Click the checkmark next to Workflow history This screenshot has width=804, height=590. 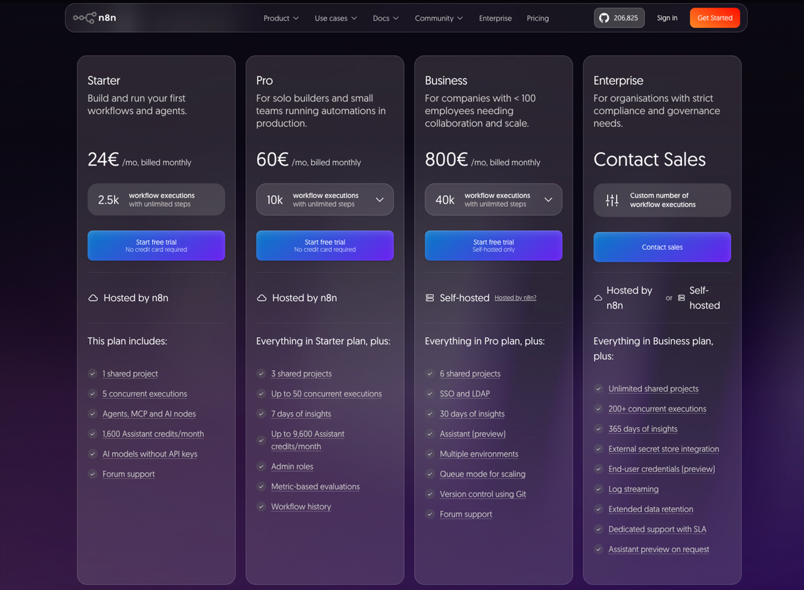pos(261,507)
